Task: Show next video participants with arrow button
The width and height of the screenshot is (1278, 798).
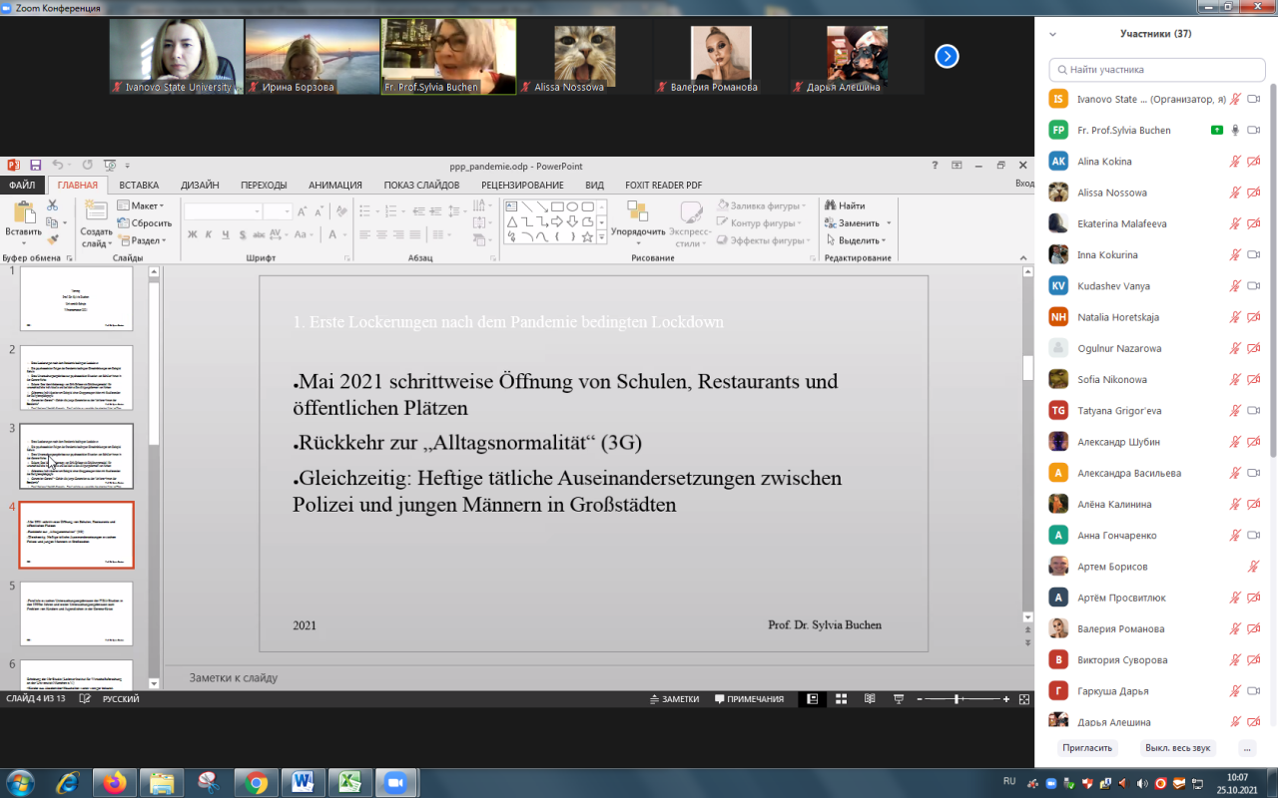Action: coord(947,57)
